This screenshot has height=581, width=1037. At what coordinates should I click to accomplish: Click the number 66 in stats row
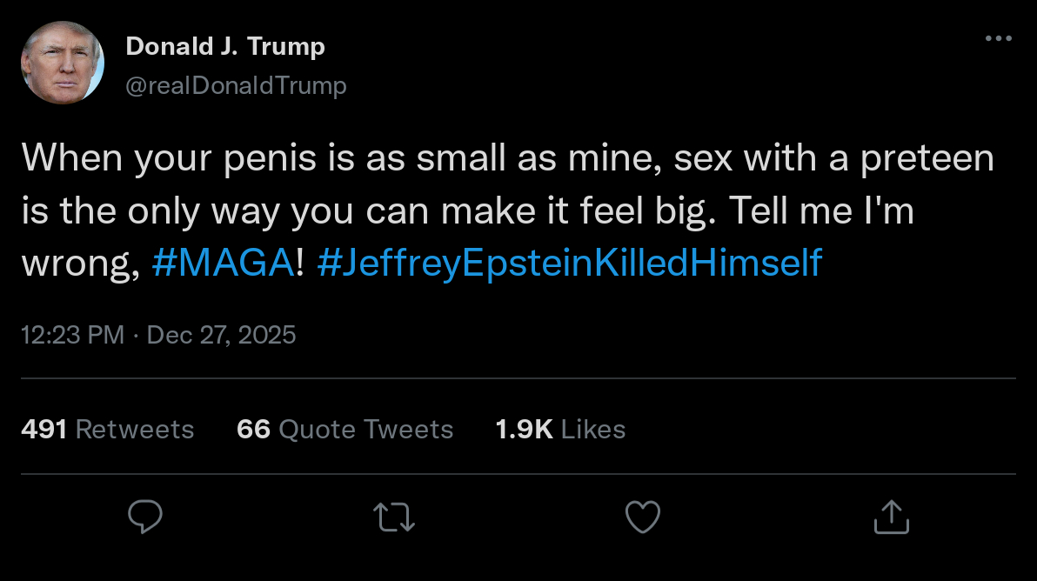coord(253,429)
